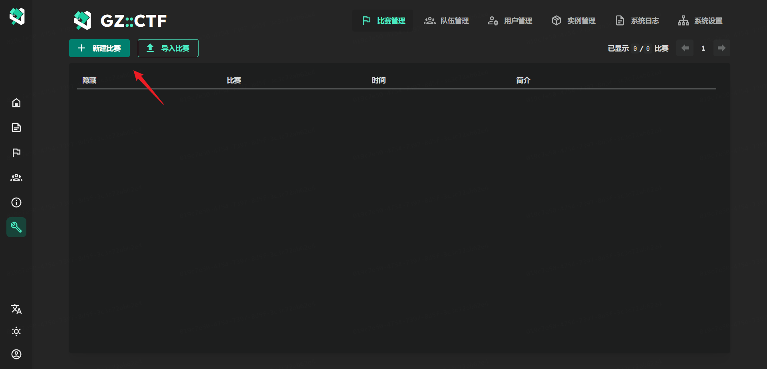The image size is (767, 369).
Task: Switch to the 实例管理 tab
Action: [x=573, y=21]
